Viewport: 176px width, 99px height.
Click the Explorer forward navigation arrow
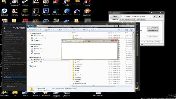pyautogui.click(x=33, y=26)
